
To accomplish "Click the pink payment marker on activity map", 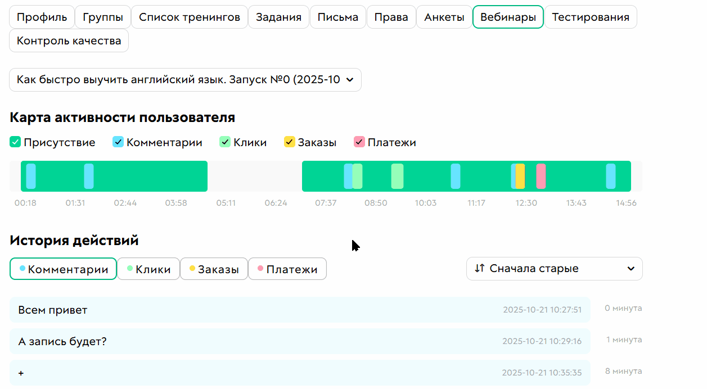I will click(x=542, y=176).
